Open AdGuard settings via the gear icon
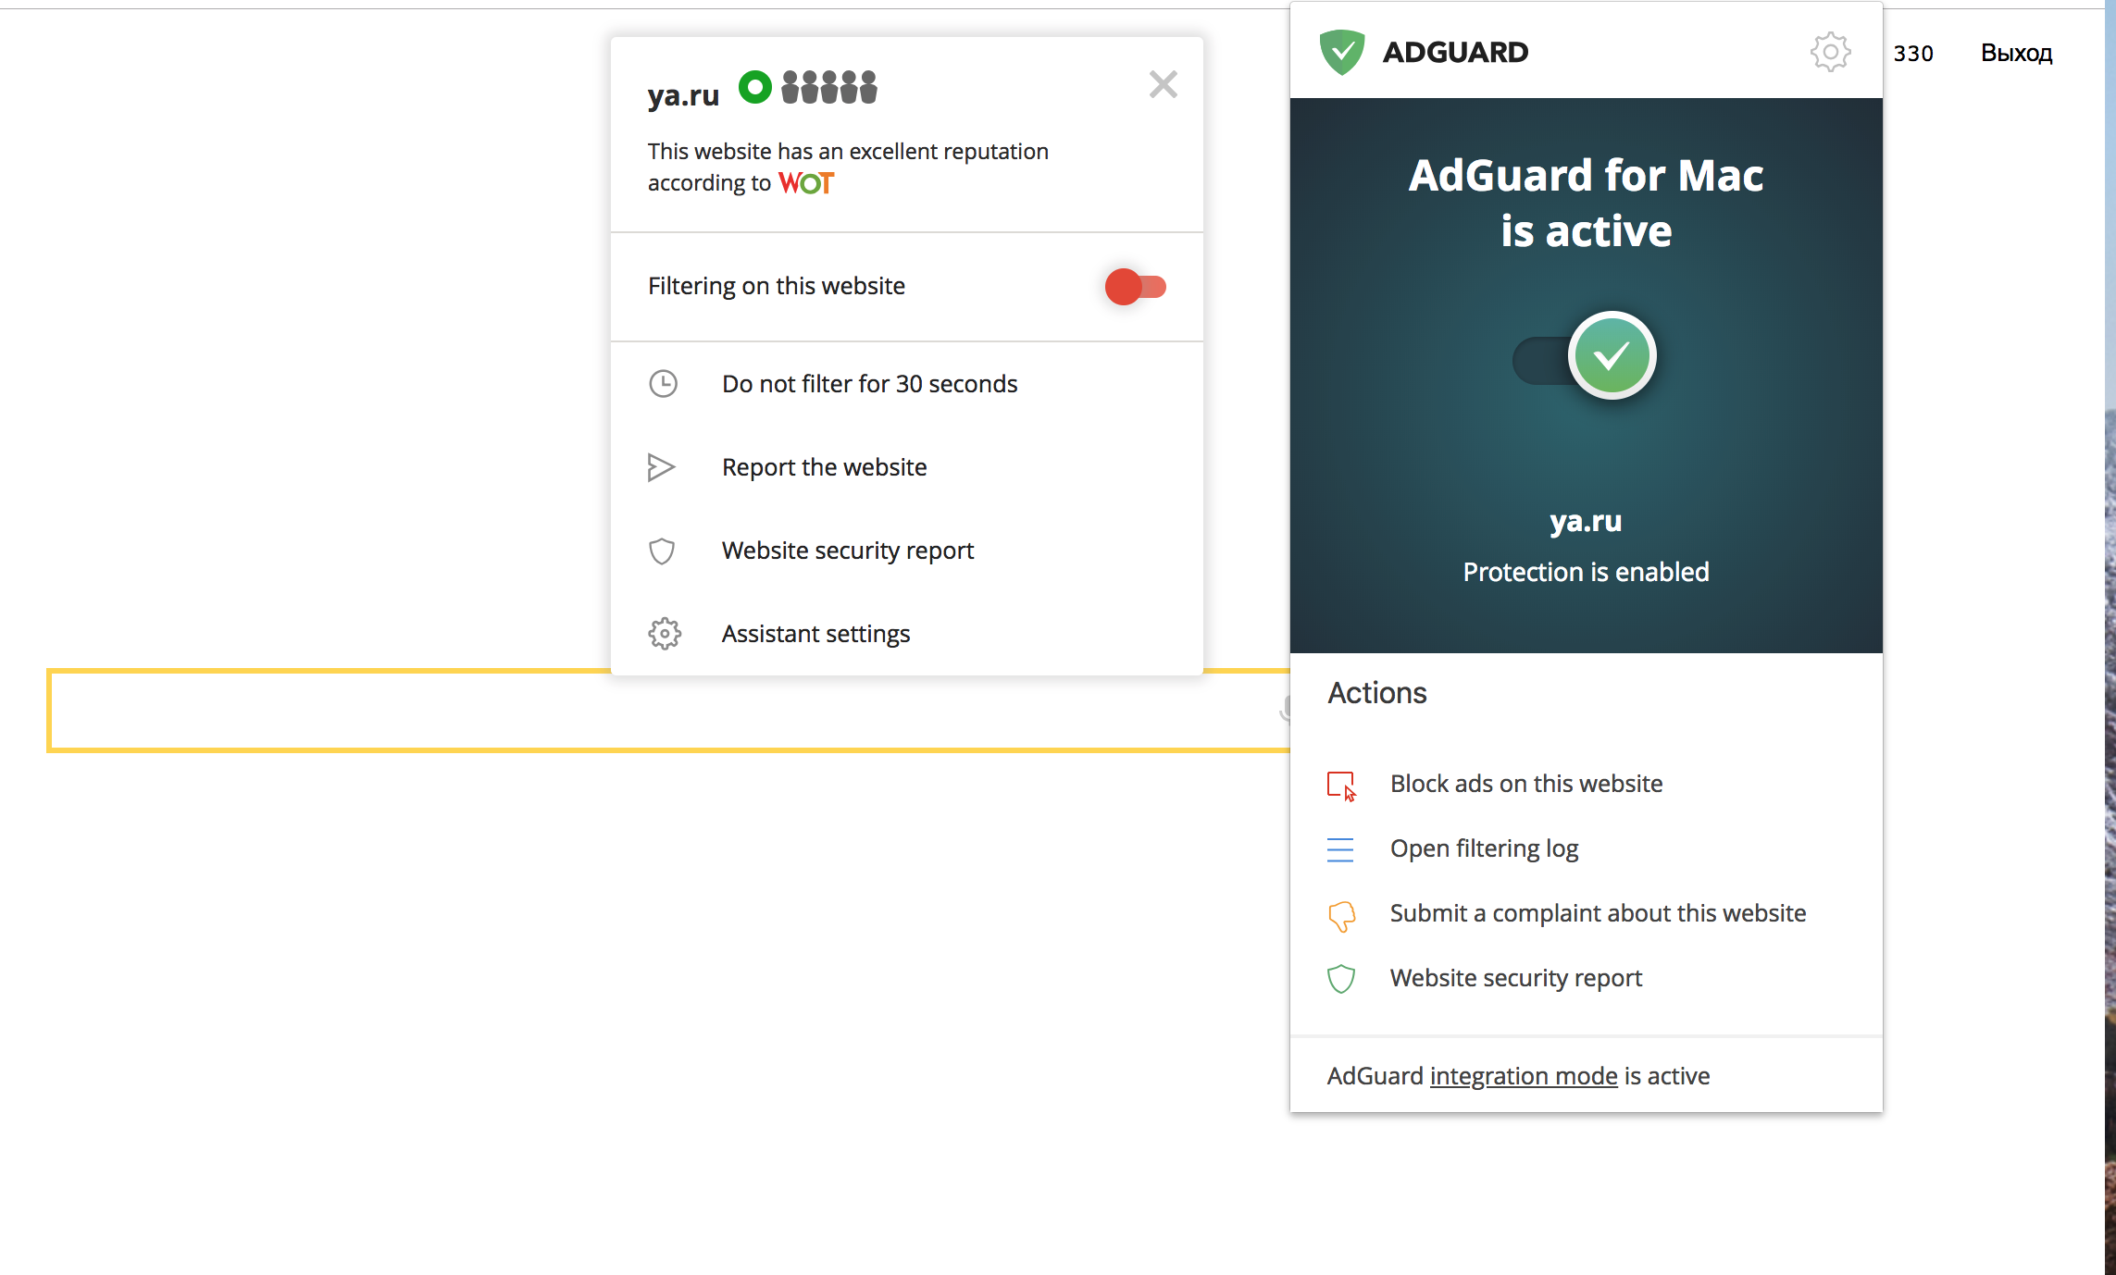 (1830, 53)
